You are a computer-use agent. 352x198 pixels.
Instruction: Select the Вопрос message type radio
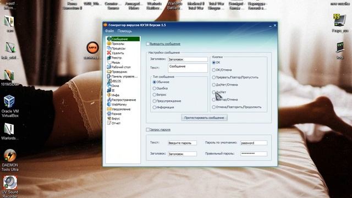(x=155, y=95)
